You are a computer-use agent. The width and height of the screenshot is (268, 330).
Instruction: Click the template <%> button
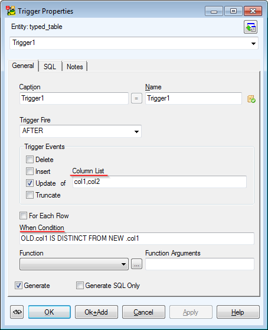[x=17, y=312]
